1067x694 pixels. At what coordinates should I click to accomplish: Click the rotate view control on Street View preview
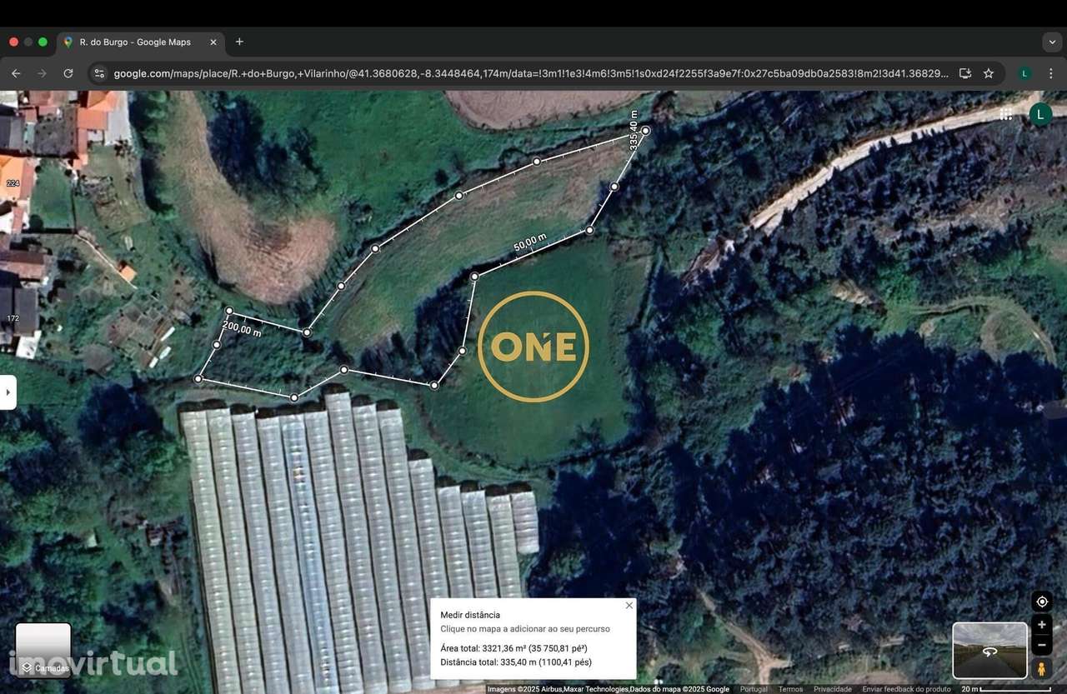989,654
